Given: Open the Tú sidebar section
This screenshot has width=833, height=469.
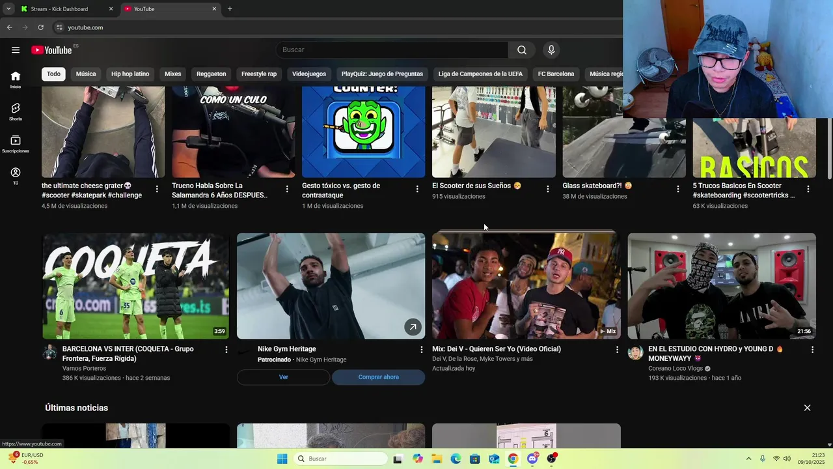Looking at the screenshot, I should pos(16,176).
